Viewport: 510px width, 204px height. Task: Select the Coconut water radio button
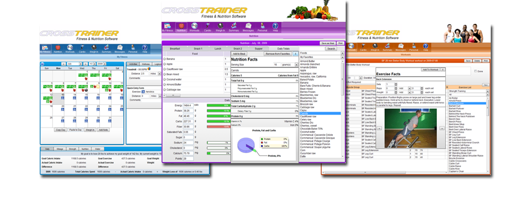(164, 79)
